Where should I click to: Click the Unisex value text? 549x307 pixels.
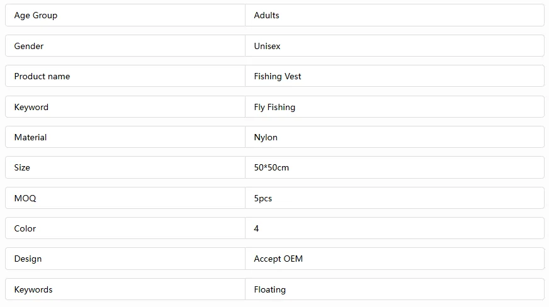click(x=267, y=46)
